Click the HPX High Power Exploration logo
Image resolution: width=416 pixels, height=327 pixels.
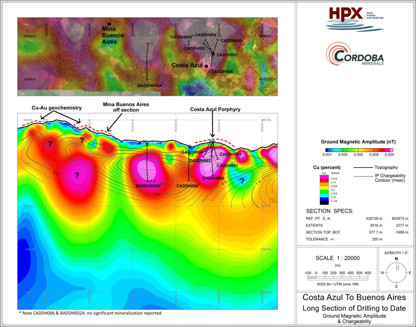355,19
